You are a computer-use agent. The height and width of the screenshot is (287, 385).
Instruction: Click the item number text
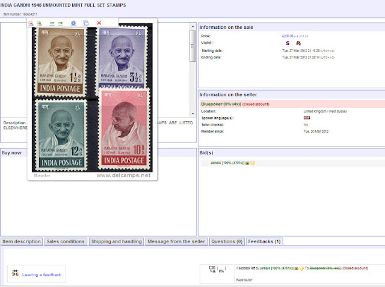click(20, 14)
